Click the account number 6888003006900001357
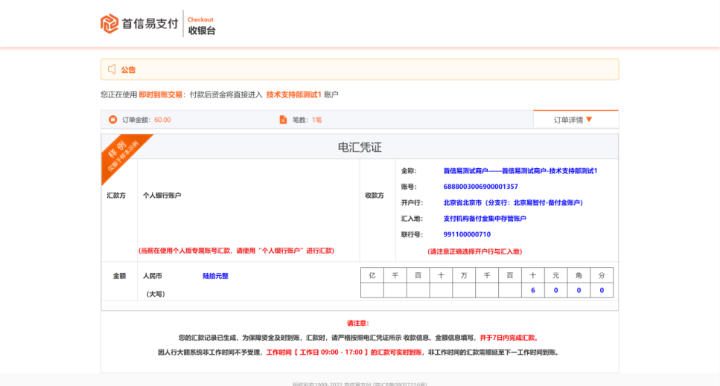The width and height of the screenshot is (720, 386). [x=480, y=187]
